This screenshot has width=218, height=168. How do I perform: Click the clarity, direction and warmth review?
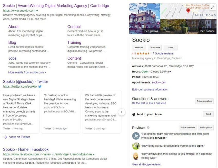click(x=173, y=146)
